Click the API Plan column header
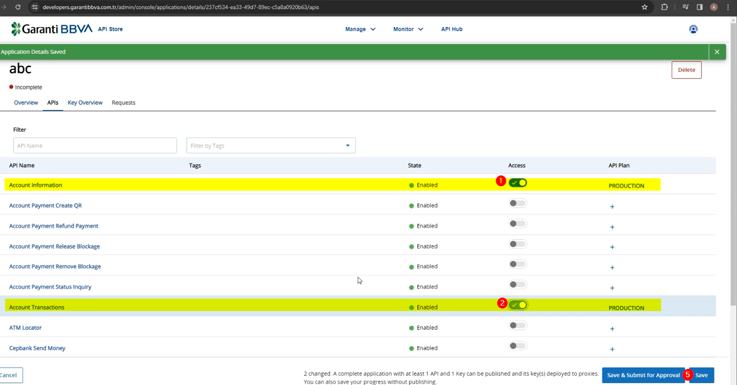The width and height of the screenshot is (737, 385). (619, 165)
